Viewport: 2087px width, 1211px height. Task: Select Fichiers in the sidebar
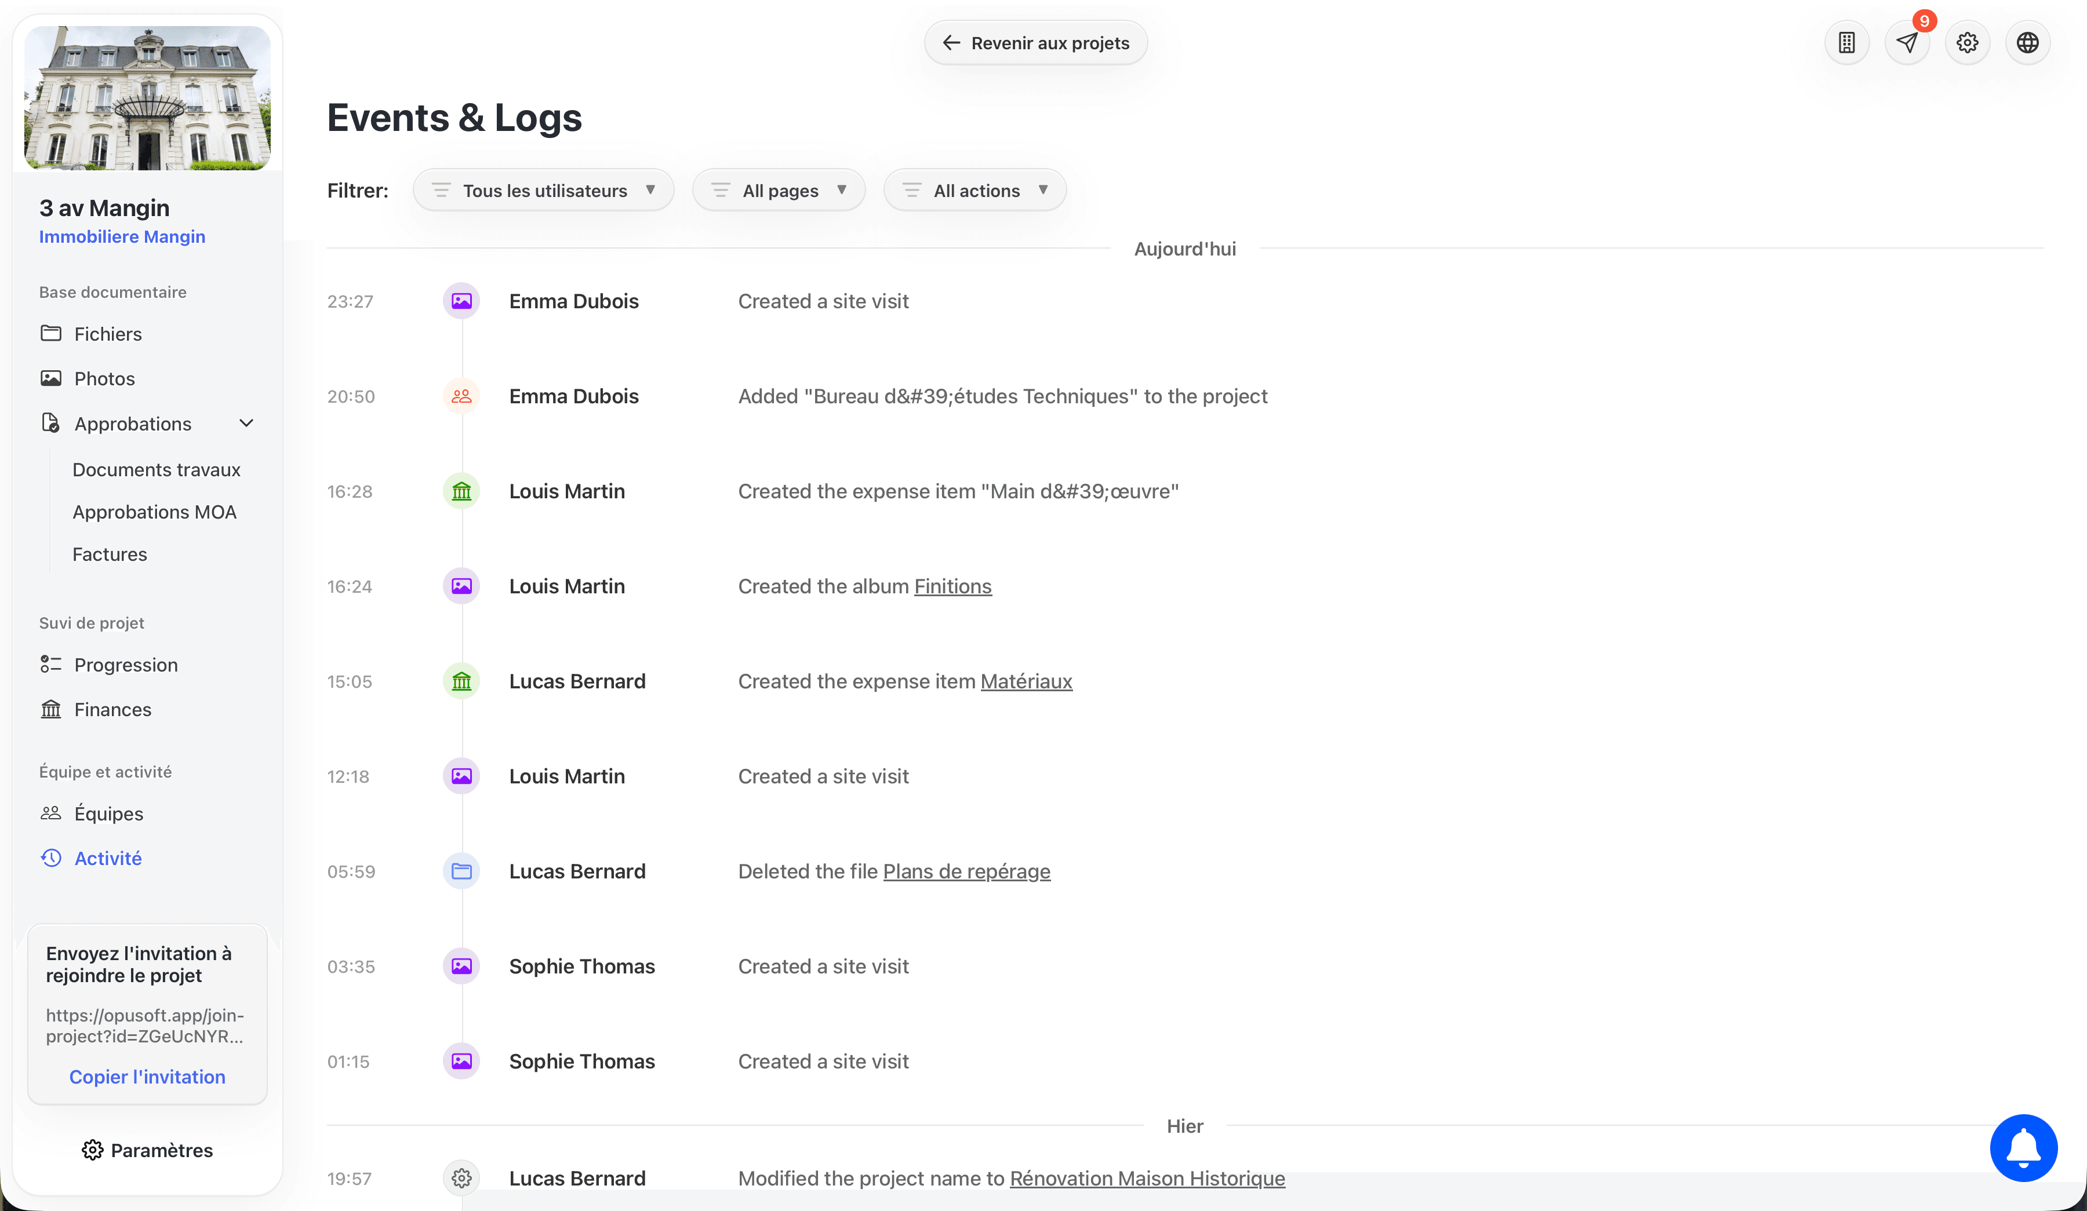[108, 334]
